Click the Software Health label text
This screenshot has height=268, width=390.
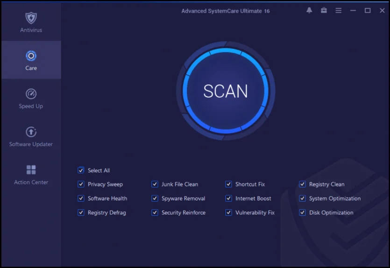107,198
